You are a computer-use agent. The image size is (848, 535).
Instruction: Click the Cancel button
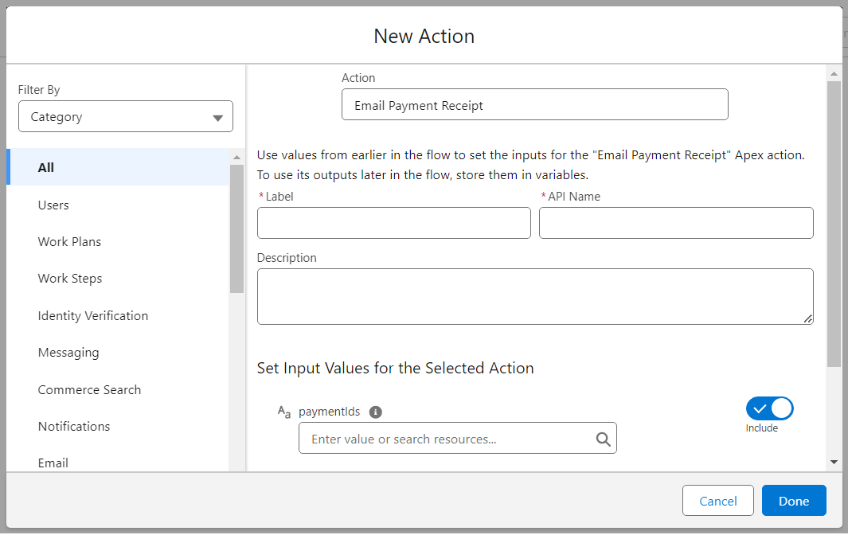tap(717, 501)
